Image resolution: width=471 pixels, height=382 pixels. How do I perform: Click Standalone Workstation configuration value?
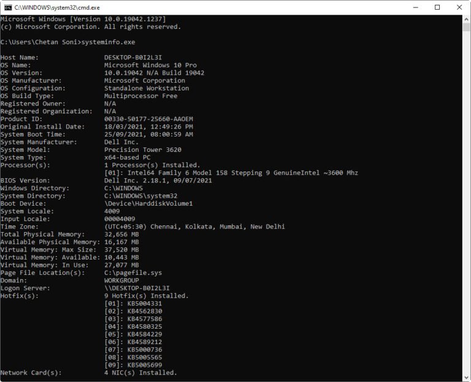[147, 88]
